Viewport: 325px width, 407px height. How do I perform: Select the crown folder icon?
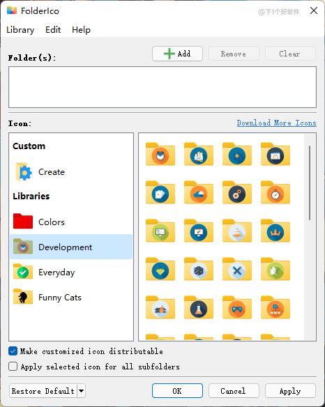[275, 231]
